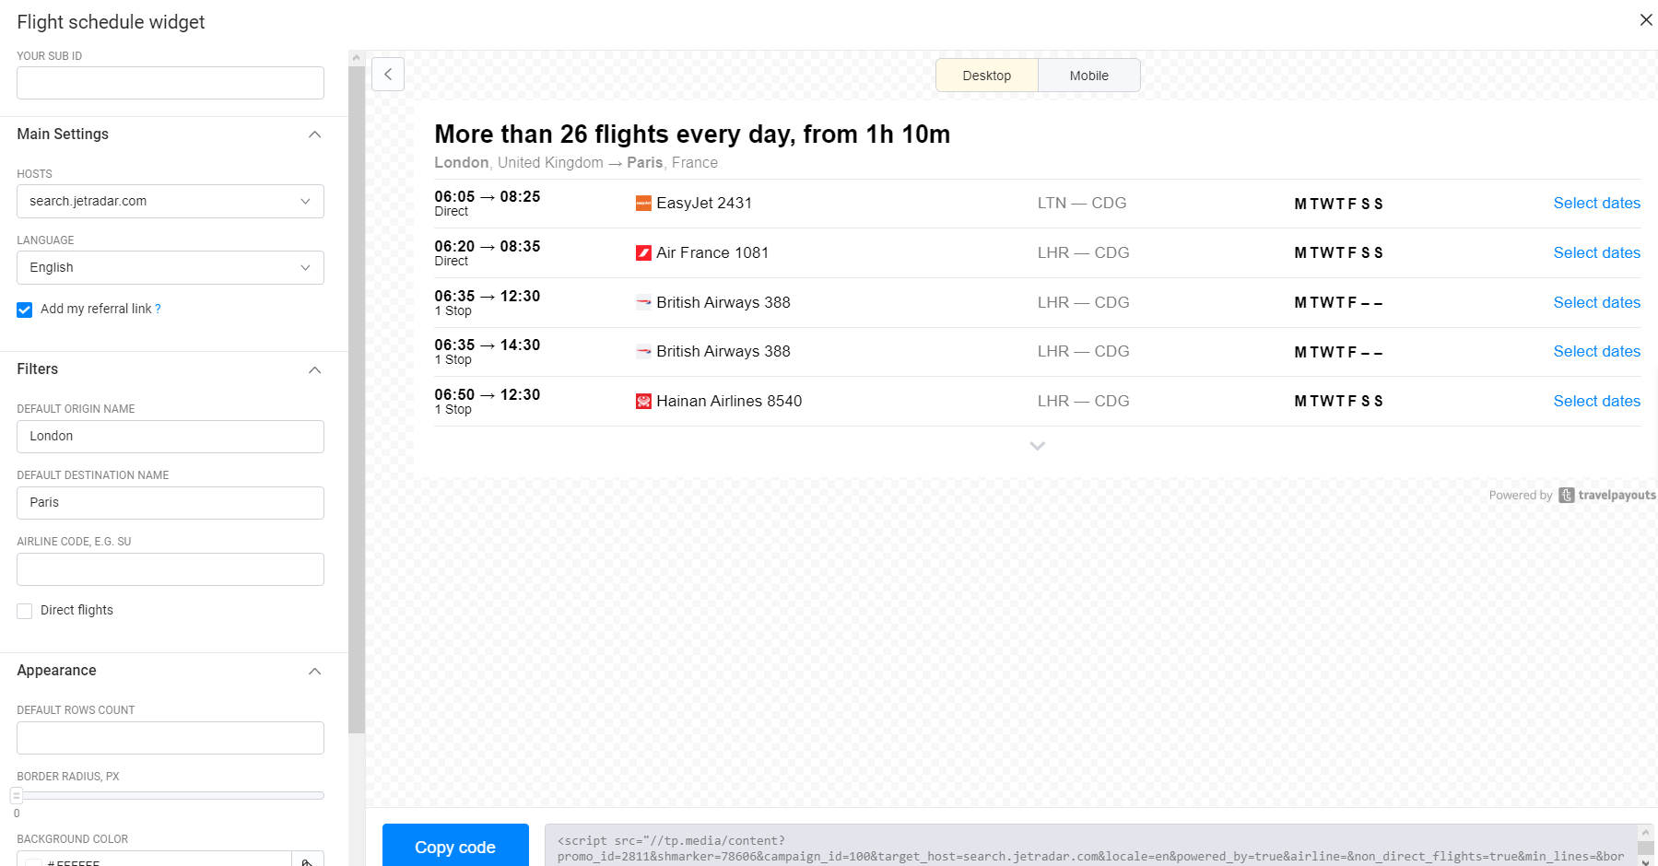Image resolution: width=1658 pixels, height=866 pixels.
Task: Close the Flight schedule widget dialog
Action: [x=1645, y=19]
